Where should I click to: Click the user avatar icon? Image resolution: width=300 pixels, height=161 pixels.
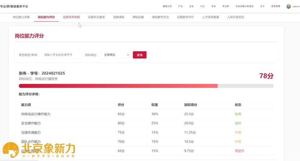(288, 6)
